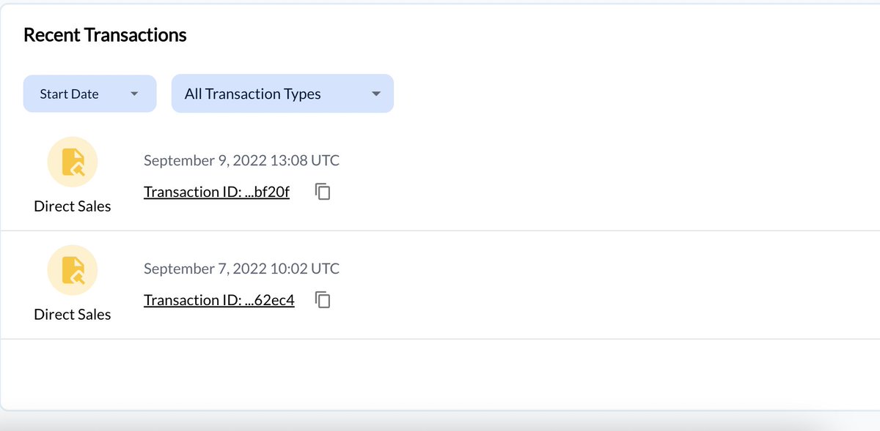This screenshot has height=431, width=880.
Task: Select the September 9, 2022 13:08 UTC timestamp
Action: click(x=241, y=160)
